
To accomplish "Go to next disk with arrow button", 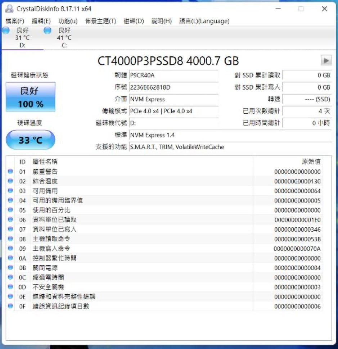I will pyautogui.click(x=326, y=60).
